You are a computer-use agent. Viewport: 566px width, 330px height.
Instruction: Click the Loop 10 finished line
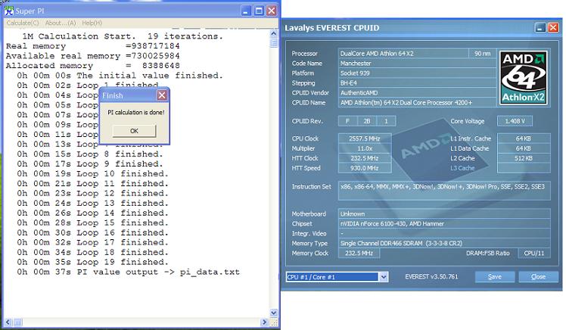pos(92,173)
